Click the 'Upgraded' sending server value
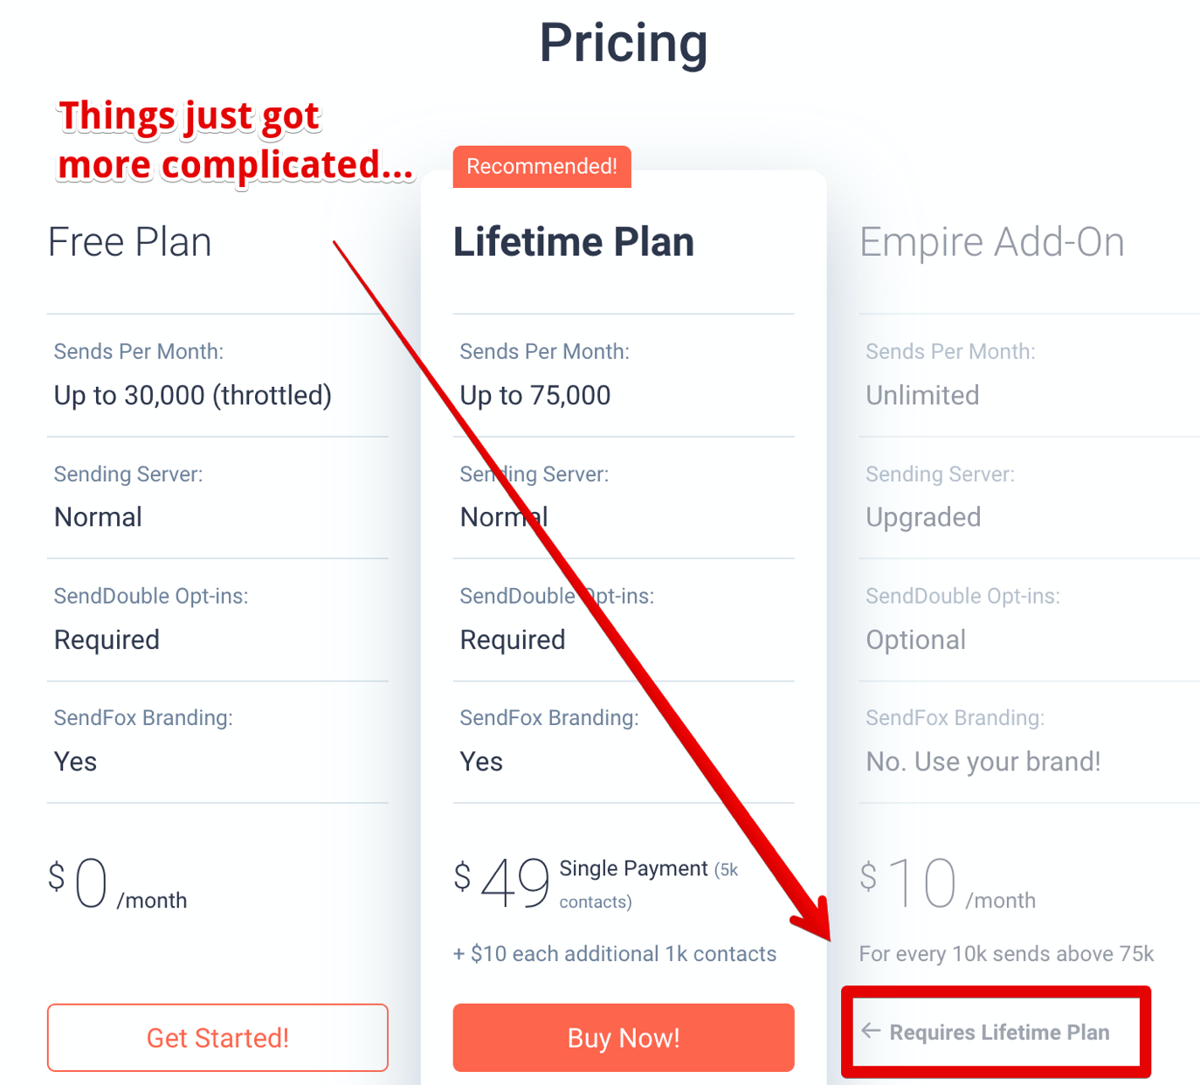1200x1085 pixels. [923, 517]
